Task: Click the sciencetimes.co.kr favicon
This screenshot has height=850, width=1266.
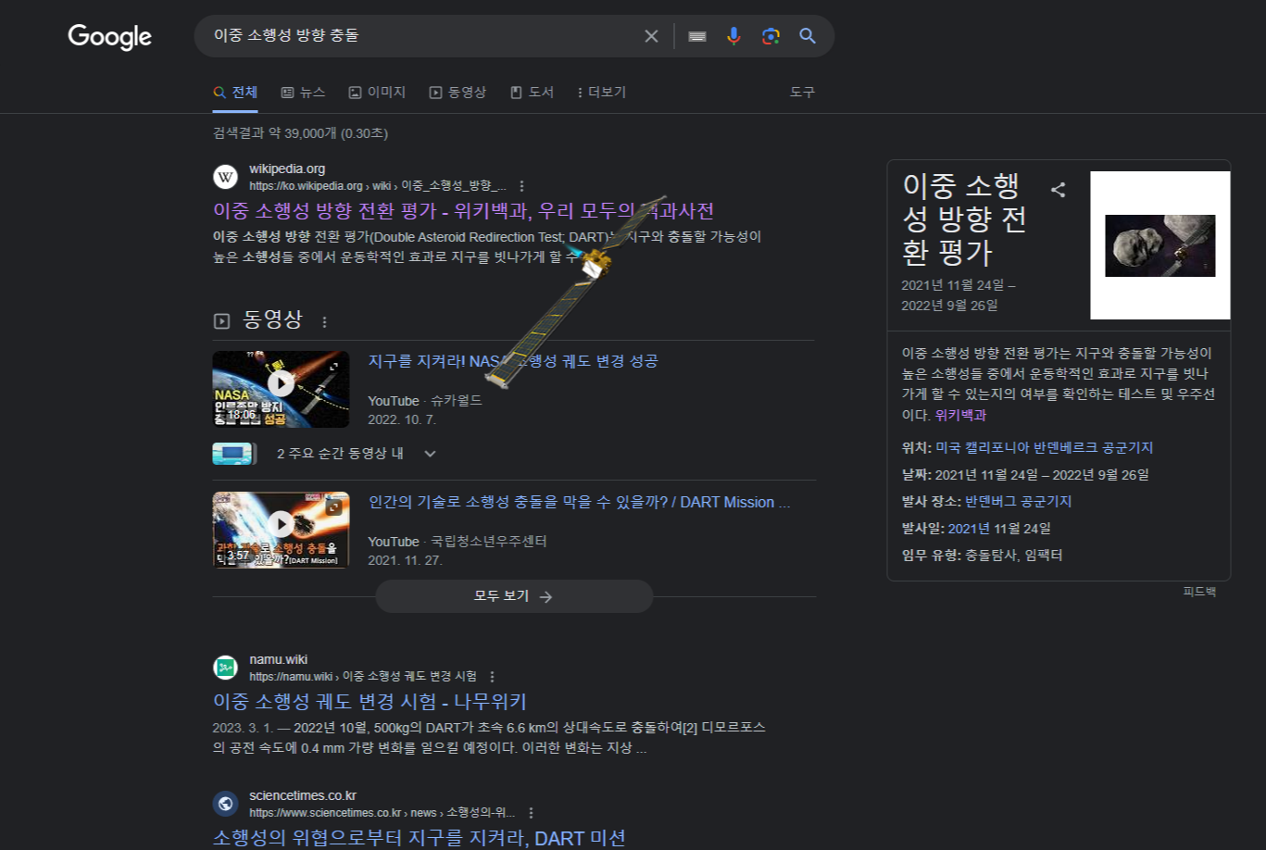Action: click(x=225, y=804)
